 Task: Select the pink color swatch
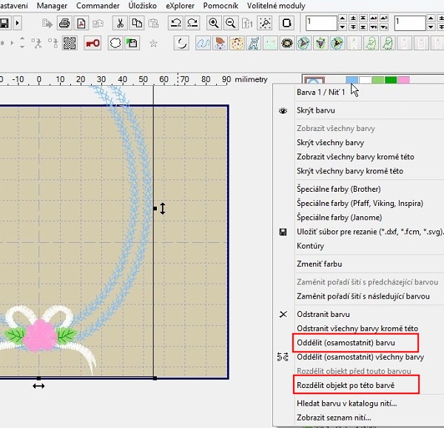404,80
